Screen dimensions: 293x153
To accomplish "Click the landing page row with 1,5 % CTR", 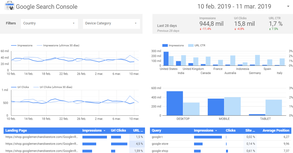I will pos(74,137).
